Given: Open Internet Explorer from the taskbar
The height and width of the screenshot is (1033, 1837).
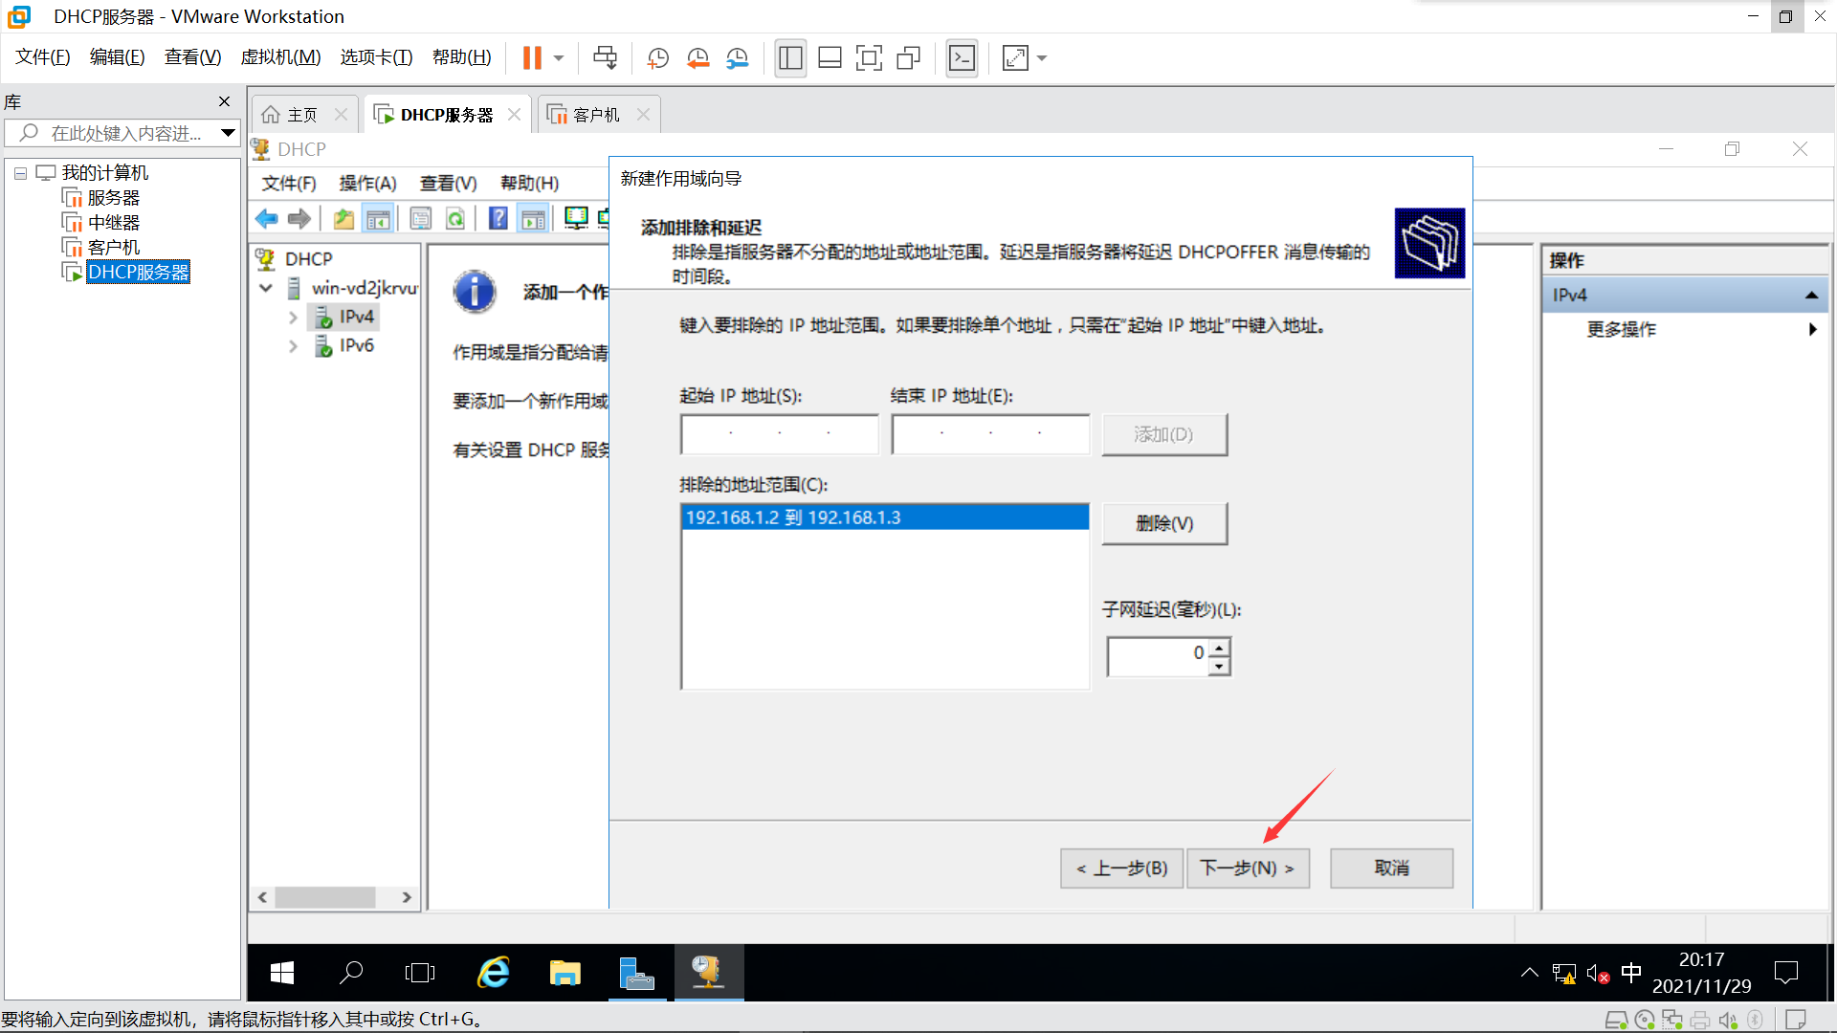Looking at the screenshot, I should click(x=494, y=973).
